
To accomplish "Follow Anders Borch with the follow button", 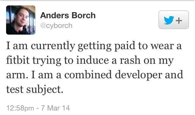I will point(174,20).
